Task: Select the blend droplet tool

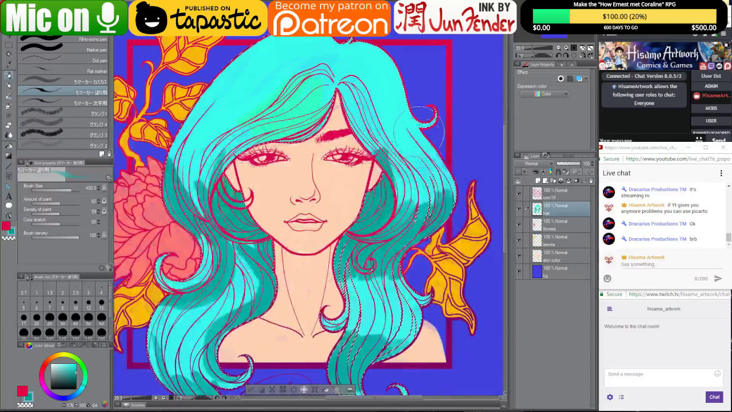Action: coord(9,135)
